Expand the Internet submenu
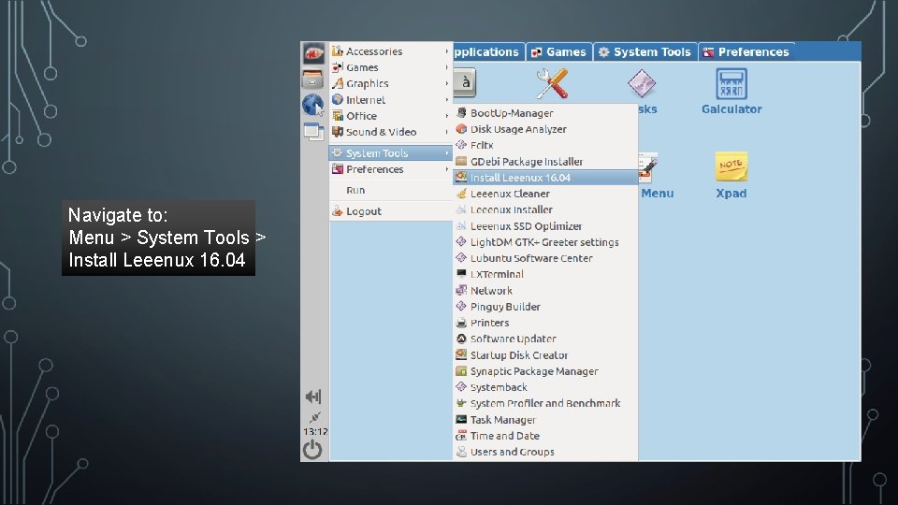The height and width of the screenshot is (505, 898). pos(391,100)
